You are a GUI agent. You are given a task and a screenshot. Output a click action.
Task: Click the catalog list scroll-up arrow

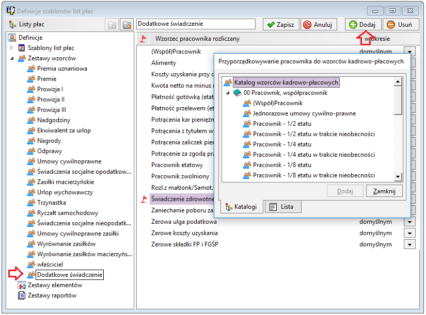(x=398, y=81)
